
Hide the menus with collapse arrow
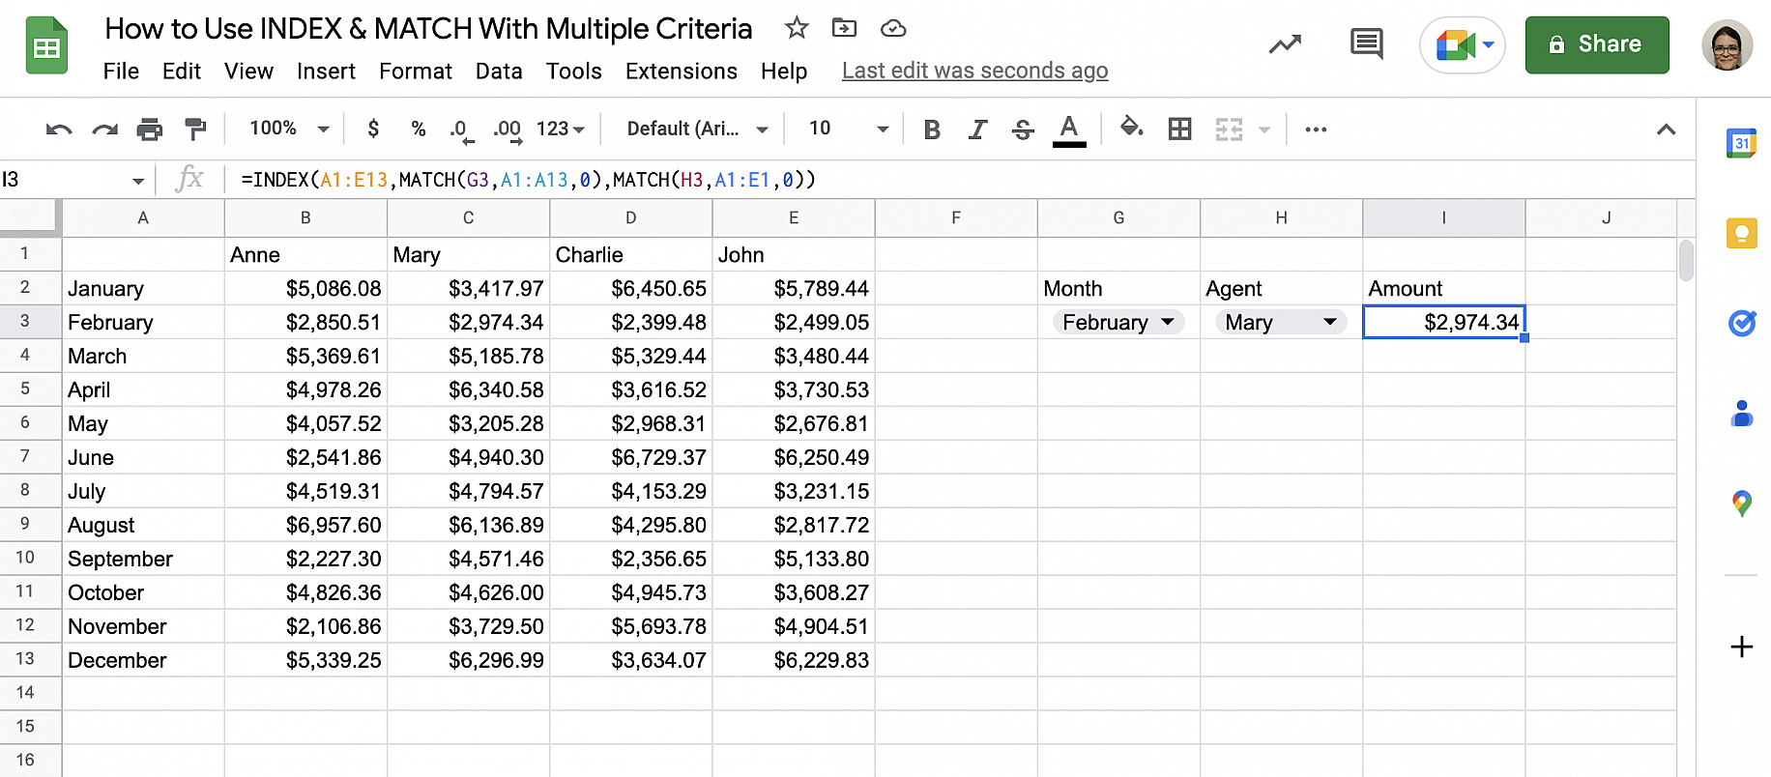point(1666,129)
